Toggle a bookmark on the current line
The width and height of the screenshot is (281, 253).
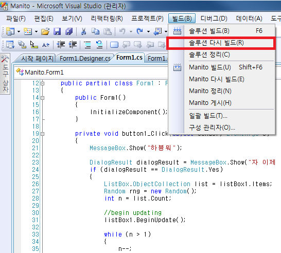[114, 45]
